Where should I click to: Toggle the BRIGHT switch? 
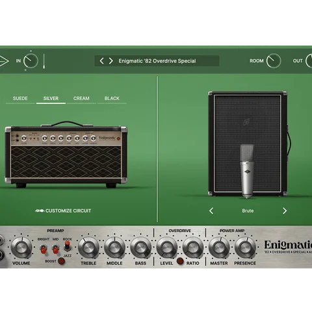(44, 249)
